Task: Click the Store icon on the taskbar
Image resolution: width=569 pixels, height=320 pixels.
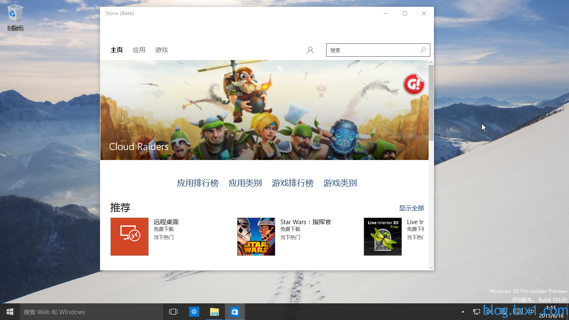Action: [235, 312]
